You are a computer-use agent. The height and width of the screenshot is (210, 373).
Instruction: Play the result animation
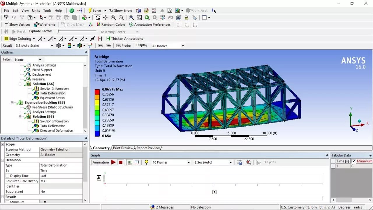click(113, 162)
